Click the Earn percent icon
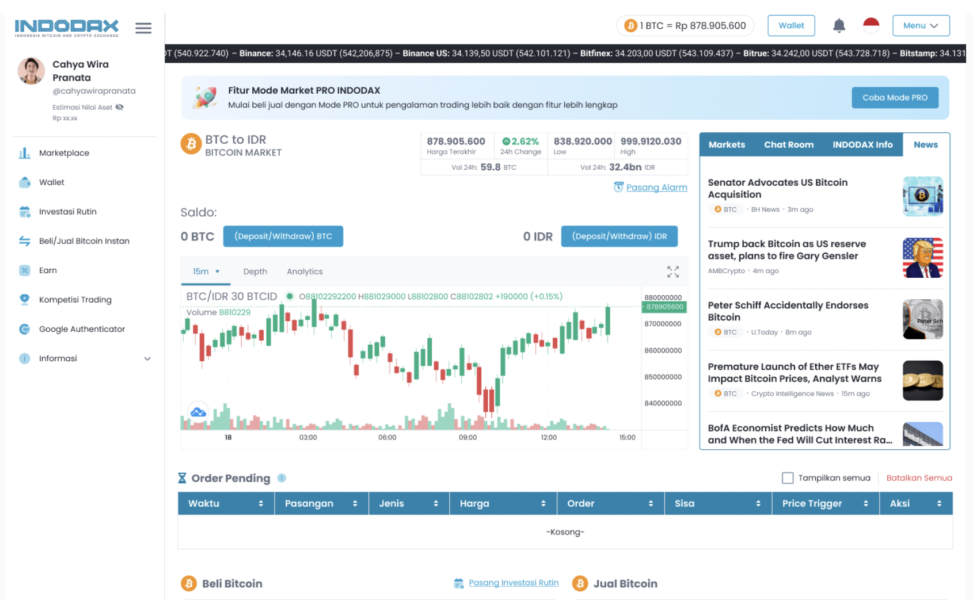Image resolution: width=973 pixels, height=600 pixels. click(24, 270)
